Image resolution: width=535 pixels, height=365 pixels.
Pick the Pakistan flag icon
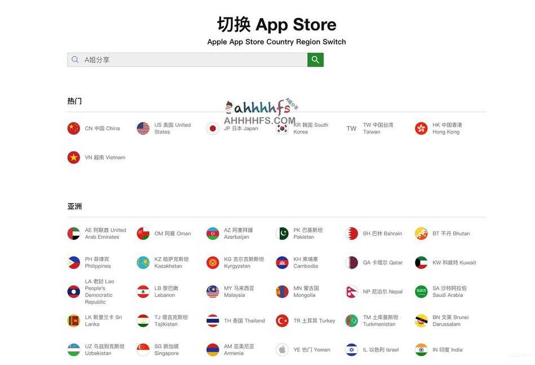282,233
